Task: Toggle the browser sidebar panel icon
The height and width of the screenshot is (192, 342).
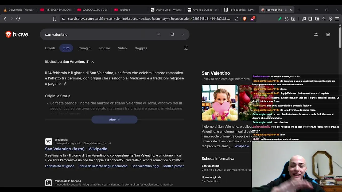Action: tap(310, 19)
